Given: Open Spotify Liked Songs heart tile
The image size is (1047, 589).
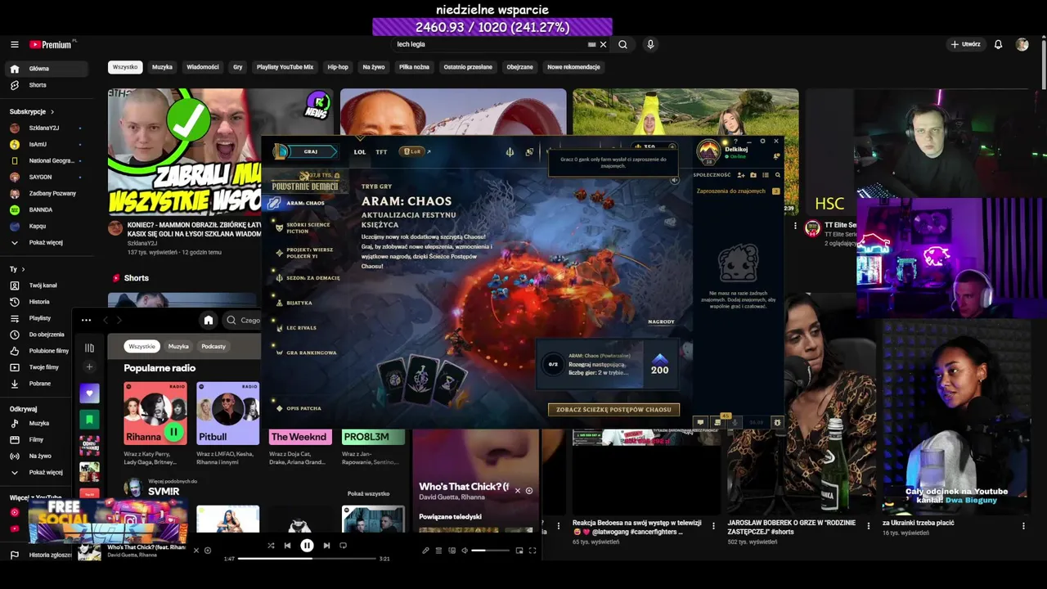Looking at the screenshot, I should 89,393.
